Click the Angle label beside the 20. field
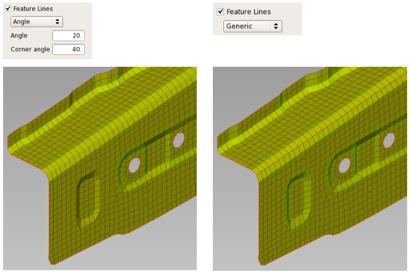 [x=19, y=35]
